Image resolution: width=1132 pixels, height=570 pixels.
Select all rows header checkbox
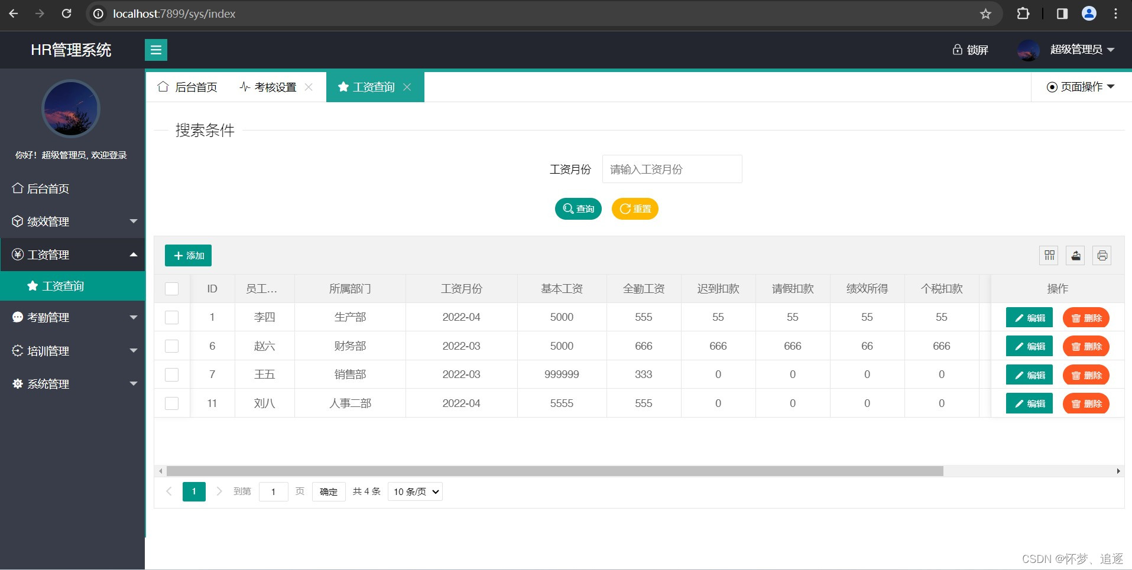pos(171,289)
